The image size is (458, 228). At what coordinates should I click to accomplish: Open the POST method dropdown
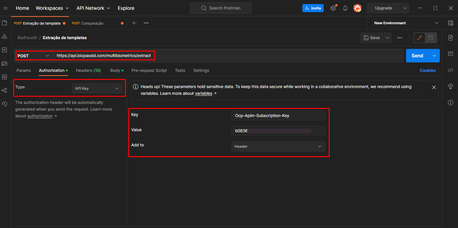(x=34, y=56)
